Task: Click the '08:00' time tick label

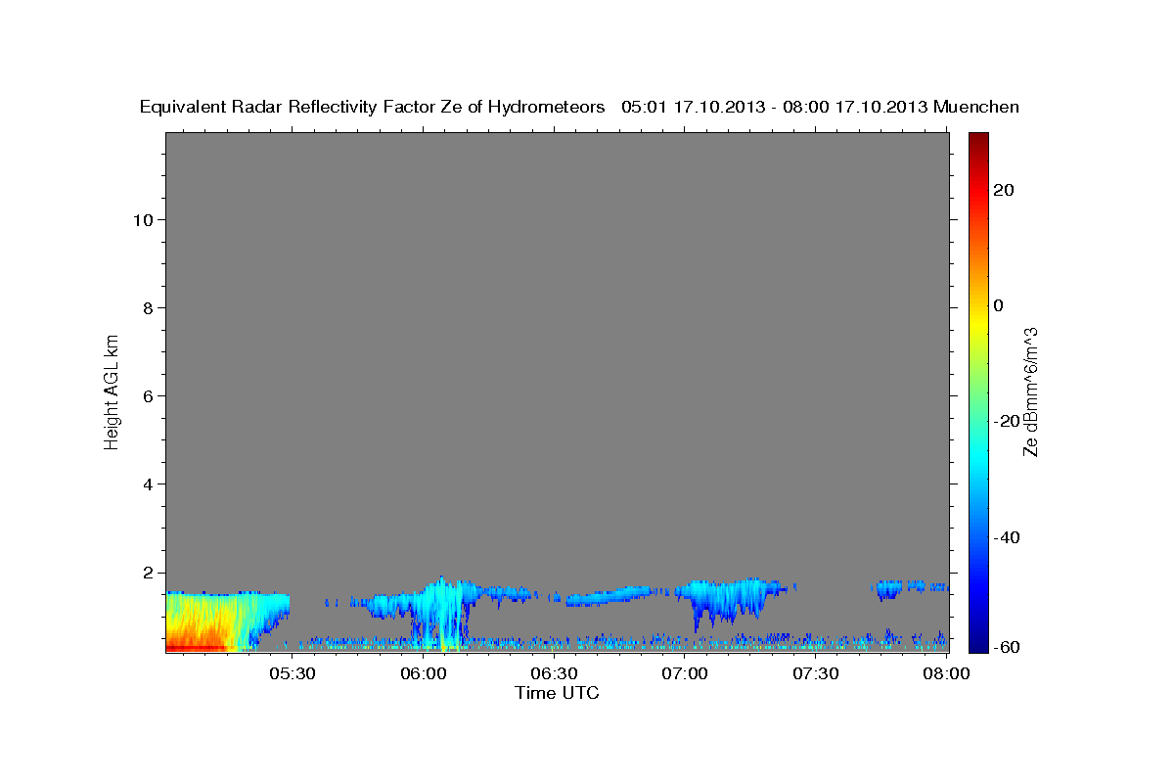Action: tap(945, 673)
